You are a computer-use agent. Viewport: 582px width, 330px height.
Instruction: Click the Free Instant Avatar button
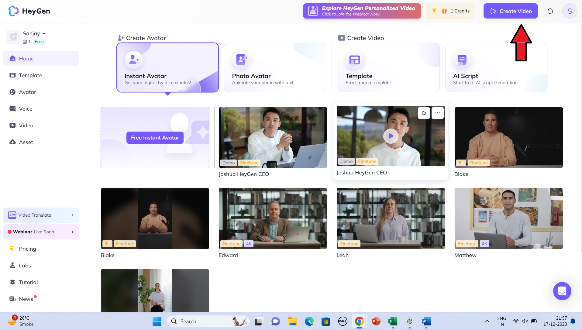point(155,138)
